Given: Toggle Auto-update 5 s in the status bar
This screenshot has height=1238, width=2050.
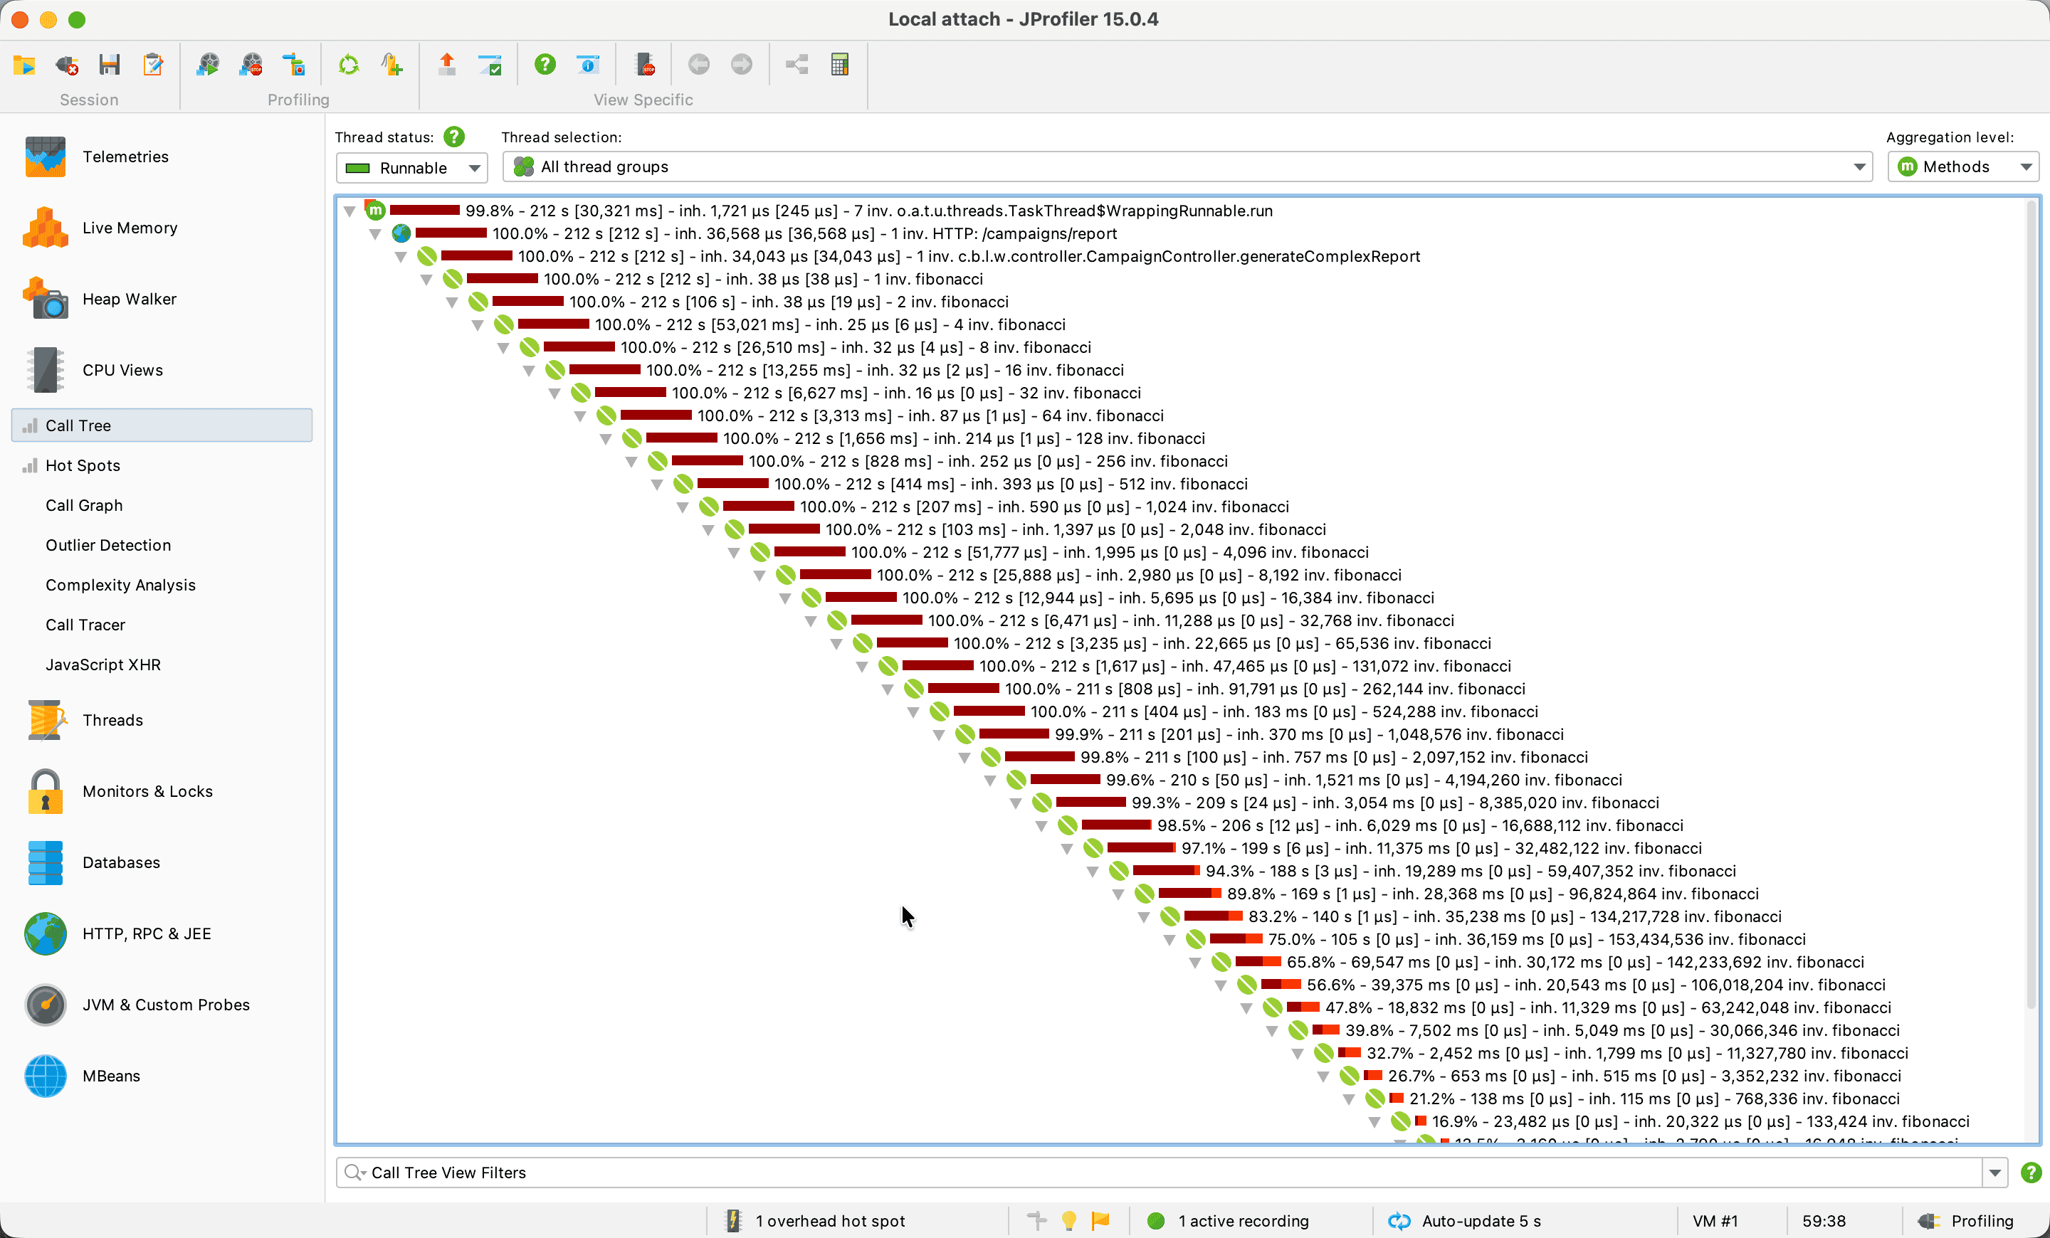Looking at the screenshot, I should coord(1464,1220).
